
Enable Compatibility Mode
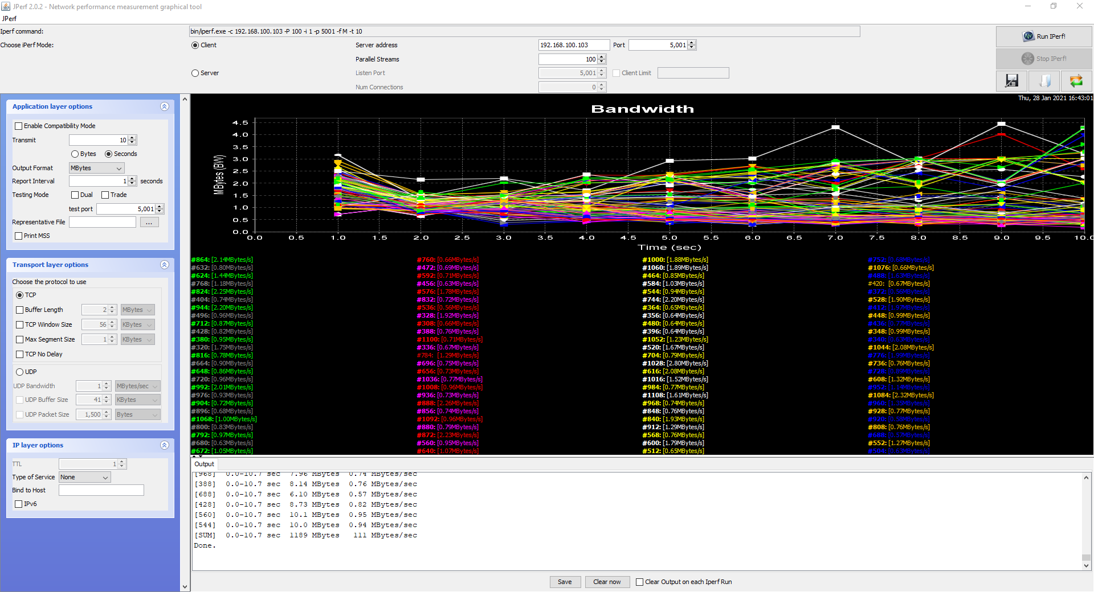(18, 126)
